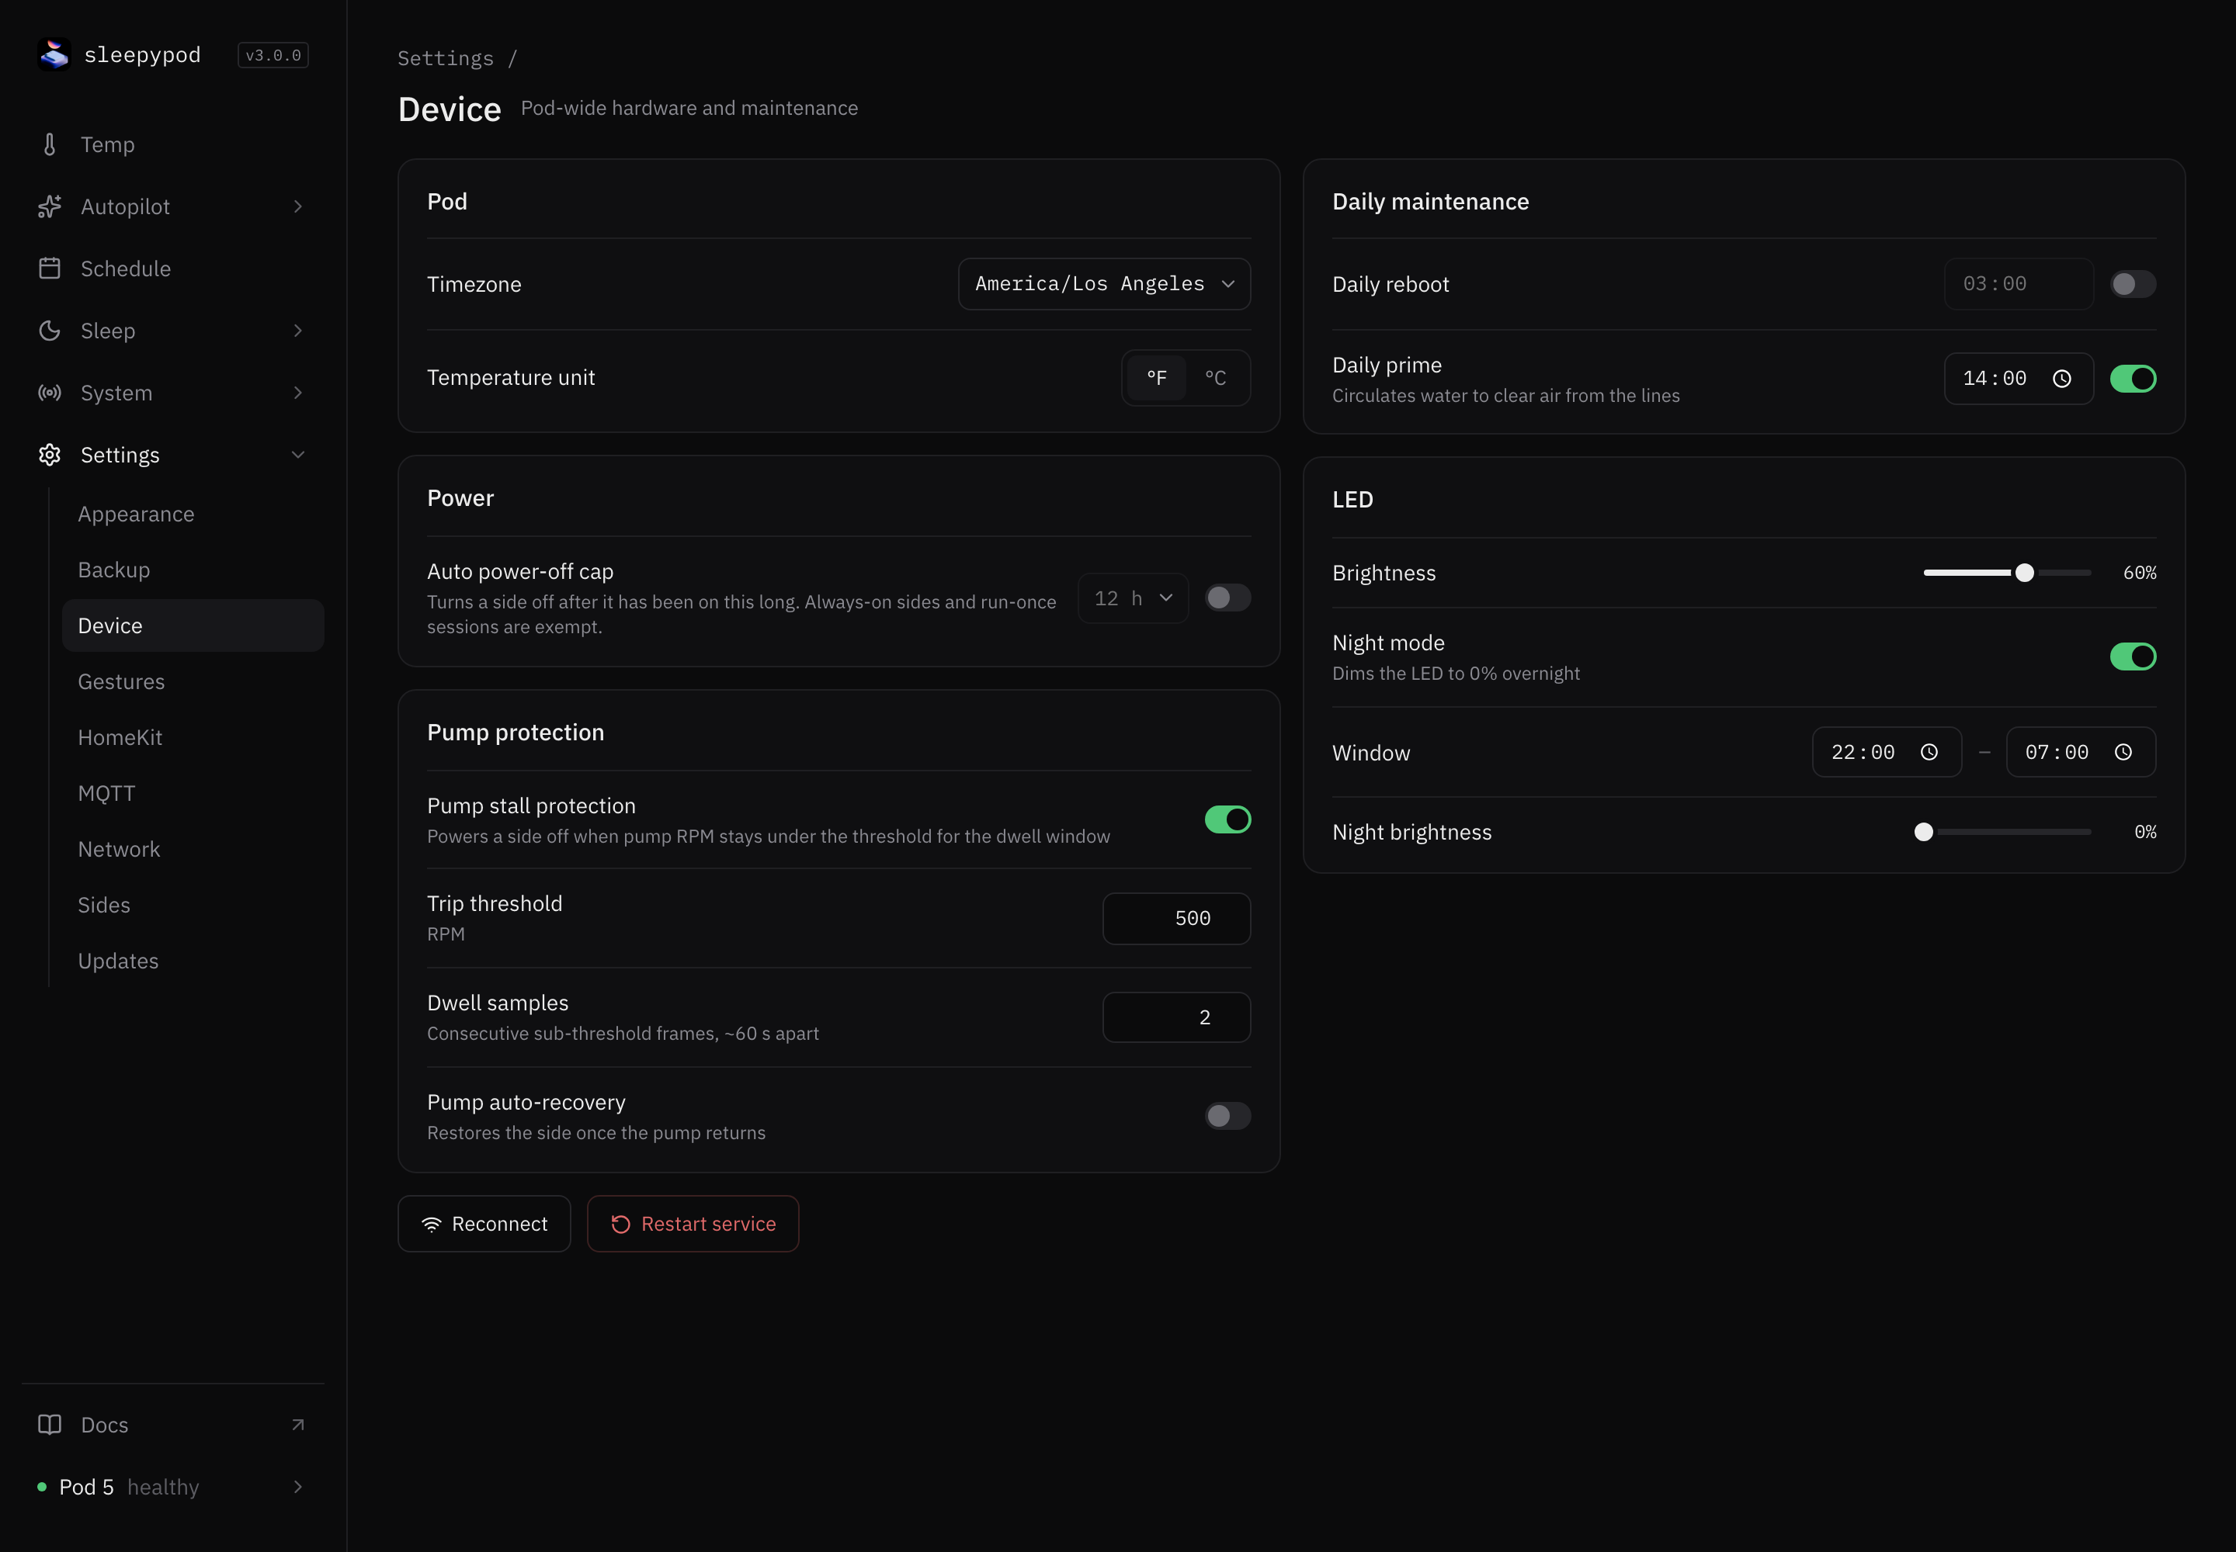
Task: Select °F temperature unit
Action: tap(1156, 378)
